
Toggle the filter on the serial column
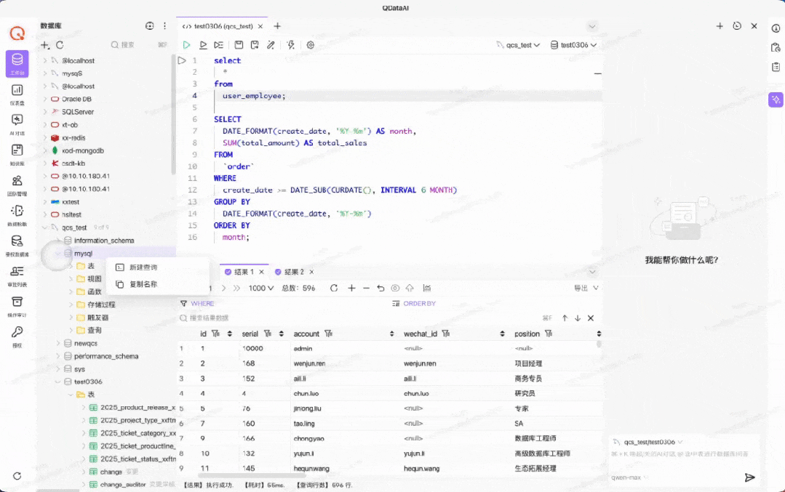268,334
